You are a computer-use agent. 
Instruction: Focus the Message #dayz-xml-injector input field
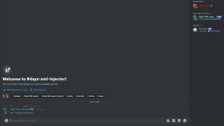pos(88,120)
